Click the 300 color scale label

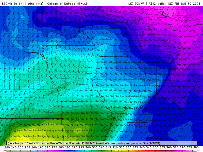click(x=88, y=147)
